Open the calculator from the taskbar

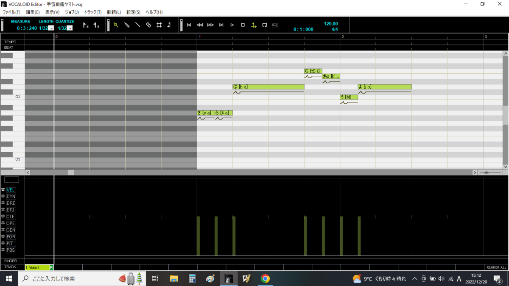(x=192, y=278)
